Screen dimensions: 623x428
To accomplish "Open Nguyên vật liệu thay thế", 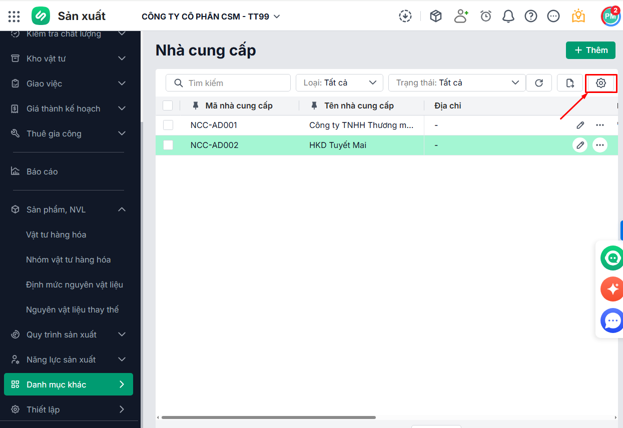I will point(73,309).
